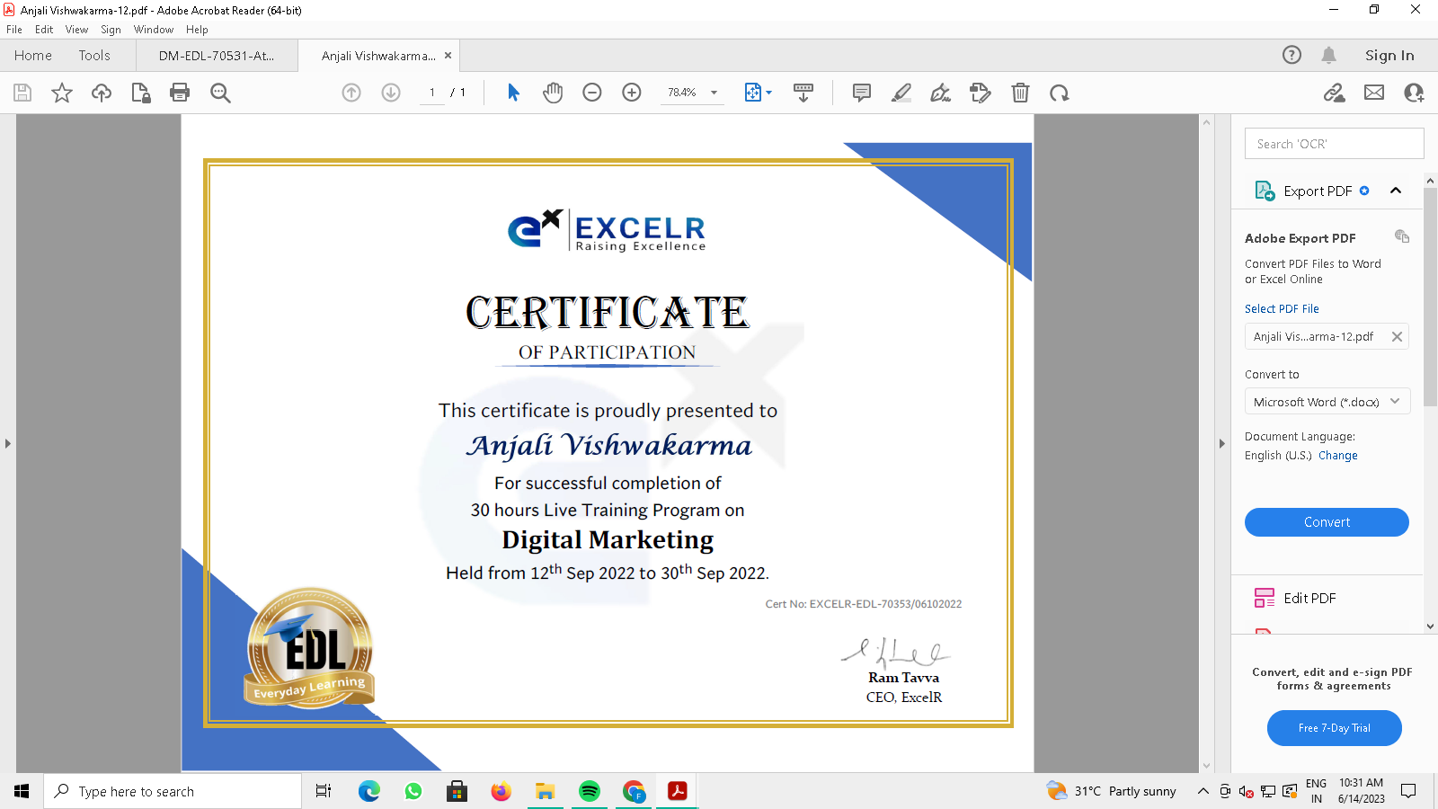
Task: Open the Edit menu
Action: coord(44,30)
